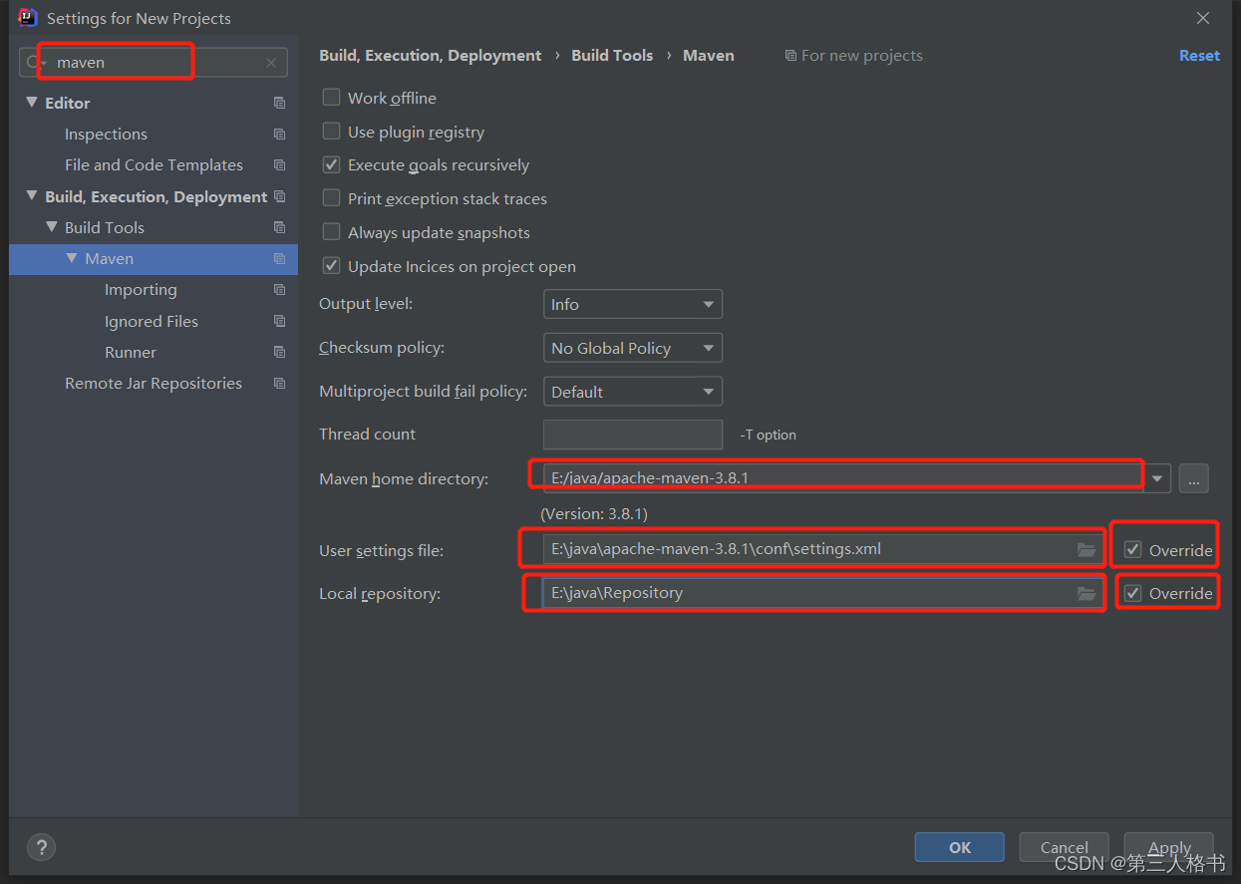Click the project-level icon beside Inspections
Screen dimensions: 1241x884
coord(279,134)
